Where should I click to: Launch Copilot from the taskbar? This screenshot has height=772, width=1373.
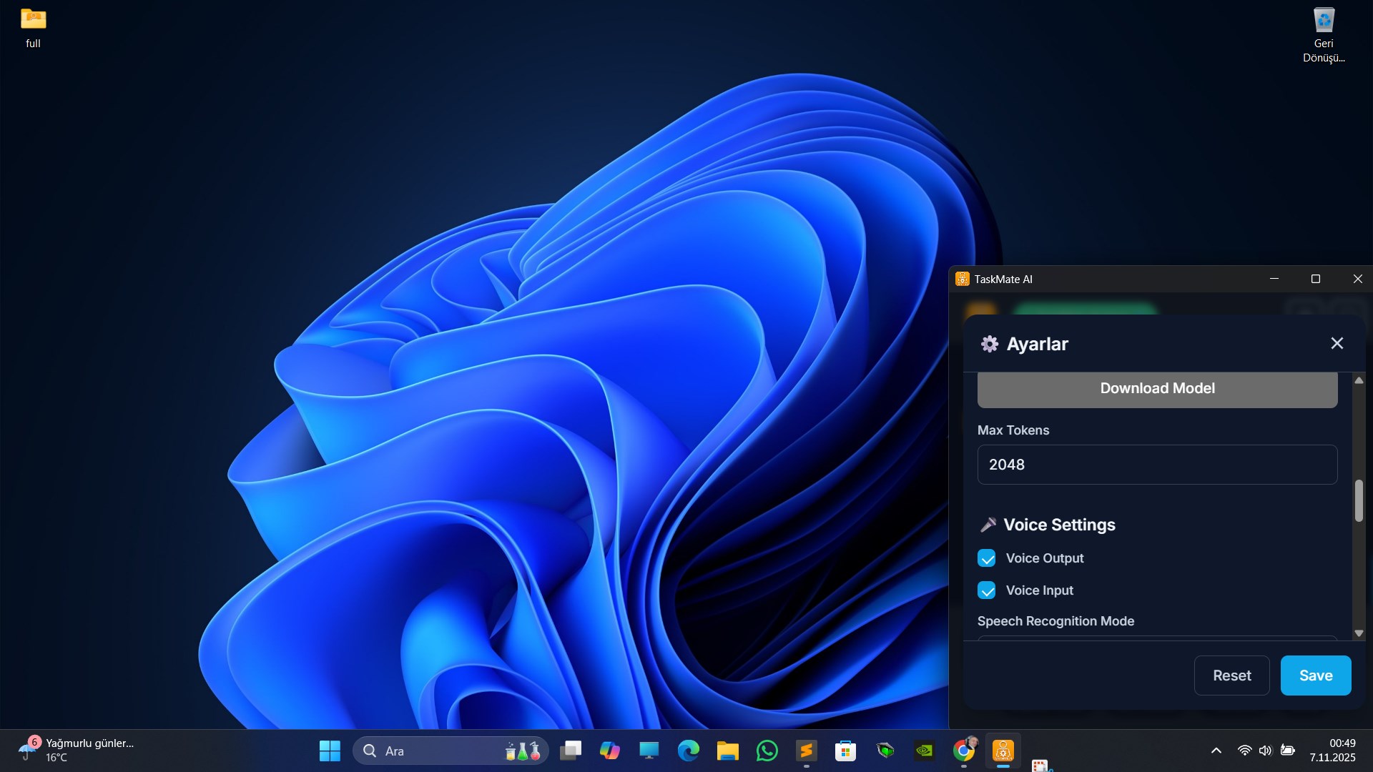pyautogui.click(x=609, y=751)
